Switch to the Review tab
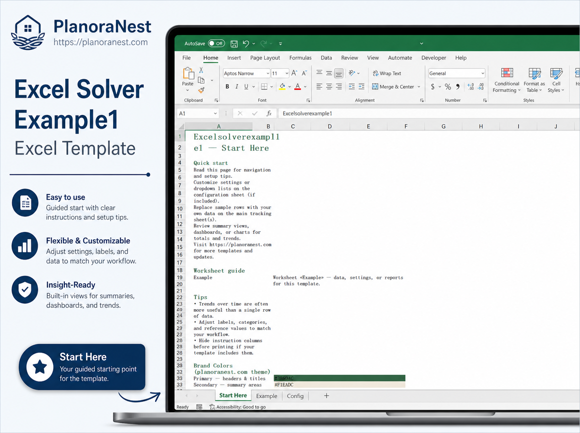 (349, 58)
